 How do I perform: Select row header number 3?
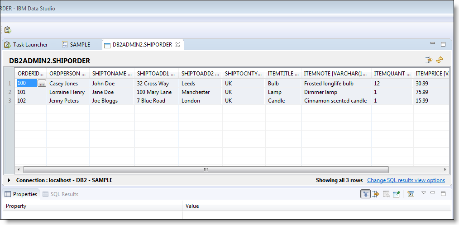click(x=10, y=101)
